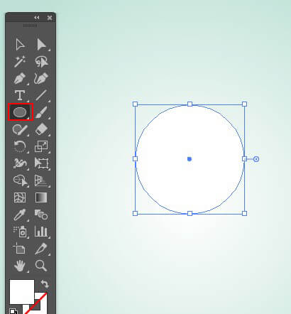The width and height of the screenshot is (291, 314).
Task: Select the Shaper tool
Action: [x=20, y=129]
